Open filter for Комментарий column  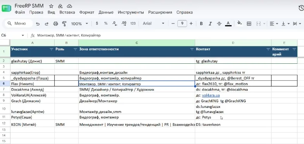[x=294, y=49]
